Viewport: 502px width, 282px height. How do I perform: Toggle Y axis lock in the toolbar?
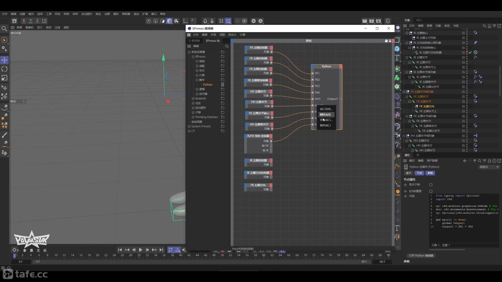(x=31, y=21)
